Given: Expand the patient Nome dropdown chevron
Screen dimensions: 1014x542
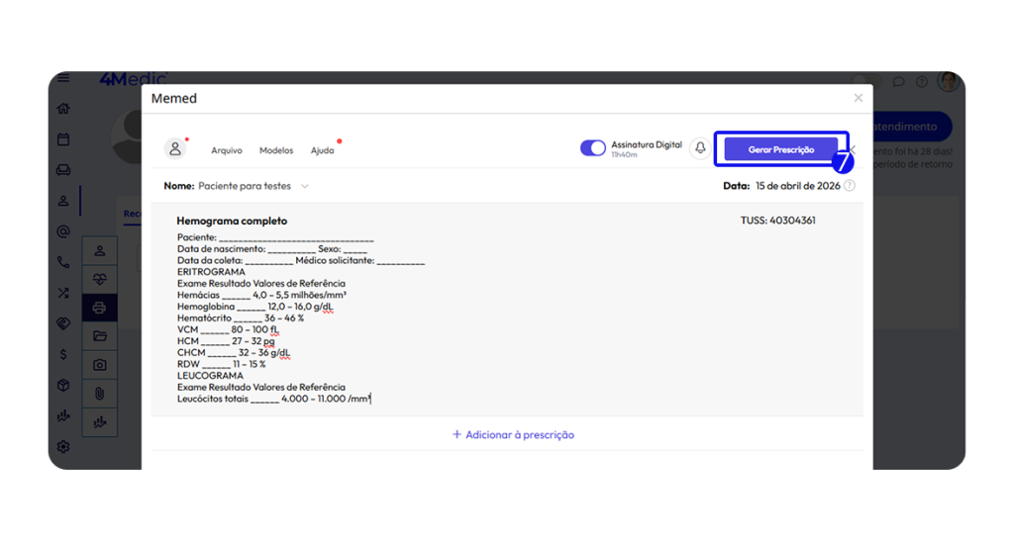Looking at the screenshot, I should pyautogui.click(x=305, y=186).
